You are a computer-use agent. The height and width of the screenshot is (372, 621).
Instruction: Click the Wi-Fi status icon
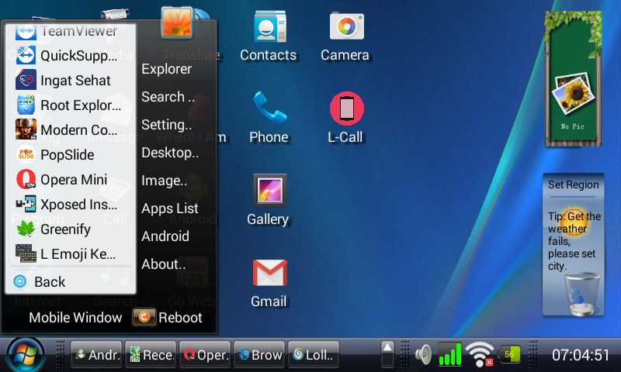tap(479, 354)
